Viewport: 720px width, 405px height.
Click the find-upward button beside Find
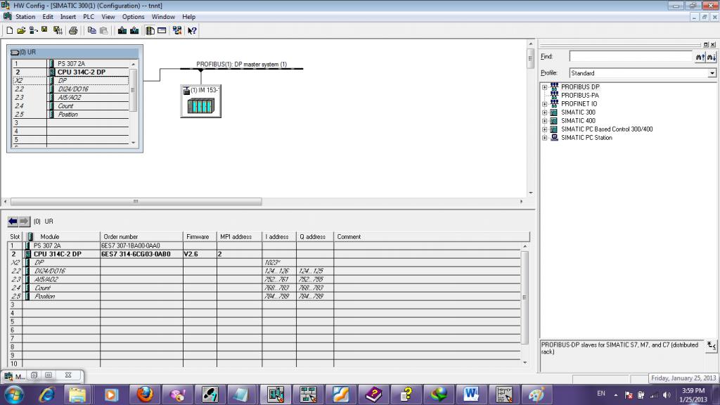700,57
